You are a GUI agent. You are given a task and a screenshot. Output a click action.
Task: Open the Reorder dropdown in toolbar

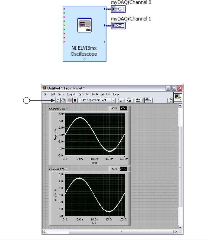coord(148,100)
